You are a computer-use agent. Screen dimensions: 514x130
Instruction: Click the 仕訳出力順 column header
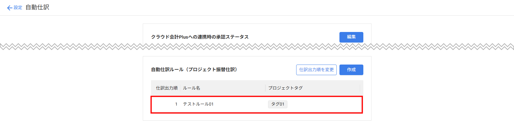click(x=166, y=88)
